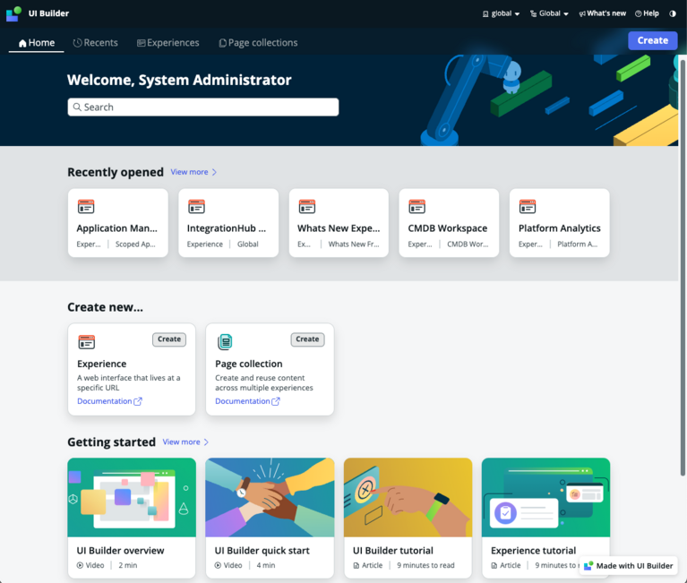Image resolution: width=687 pixels, height=583 pixels.
Task: Open the Global update set dropdown
Action: click(549, 13)
